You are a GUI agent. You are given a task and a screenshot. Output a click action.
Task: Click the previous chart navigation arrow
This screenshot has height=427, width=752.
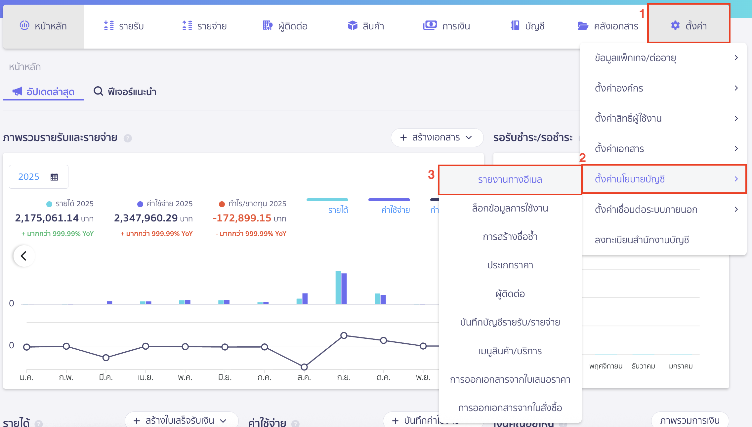[x=23, y=255]
